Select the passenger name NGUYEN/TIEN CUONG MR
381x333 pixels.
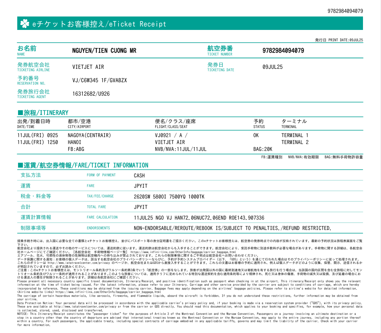[x=104, y=51]
